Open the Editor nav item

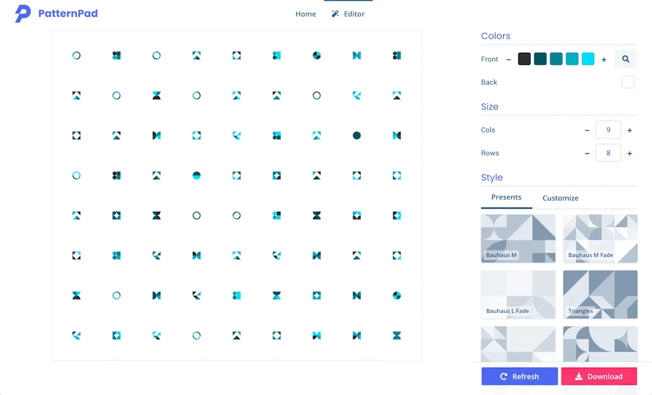pos(348,14)
